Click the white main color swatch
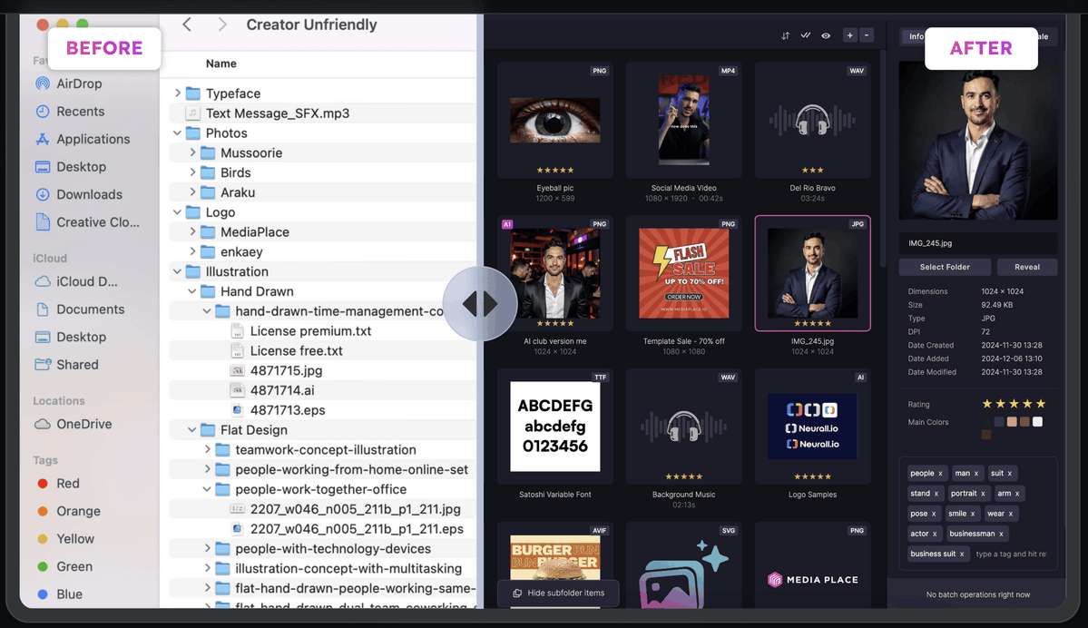The image size is (1088, 628). click(x=1037, y=422)
